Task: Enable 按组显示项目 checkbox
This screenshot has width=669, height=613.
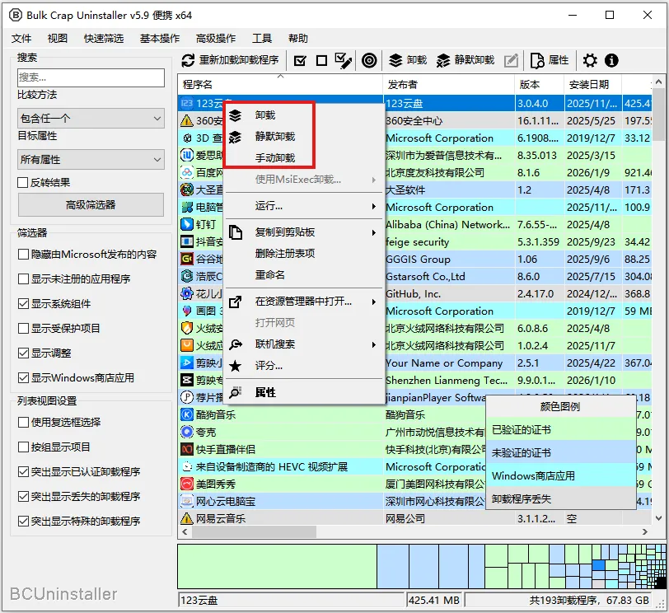Action: click(23, 447)
